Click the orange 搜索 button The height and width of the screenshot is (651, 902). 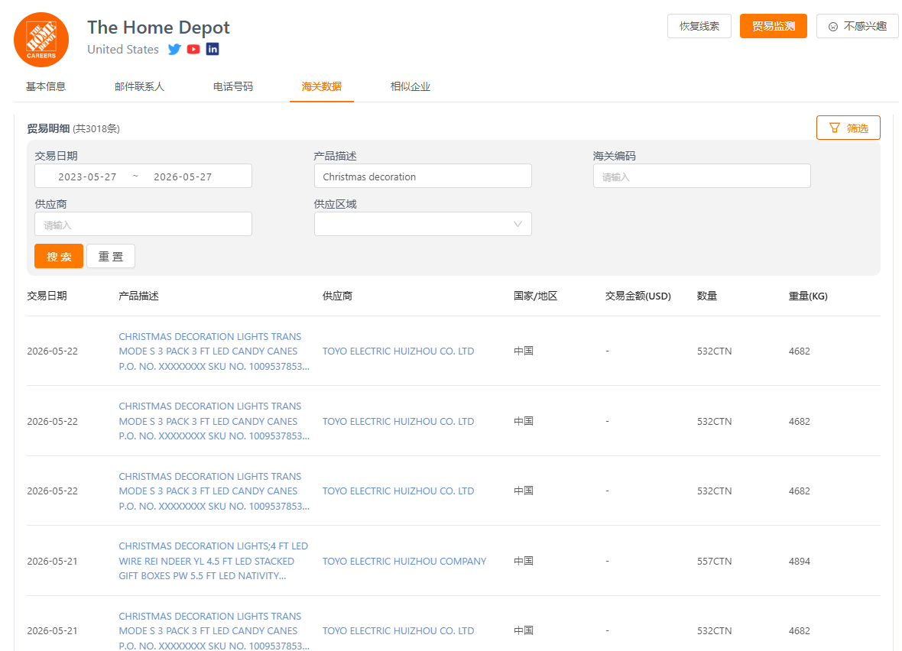click(x=59, y=257)
